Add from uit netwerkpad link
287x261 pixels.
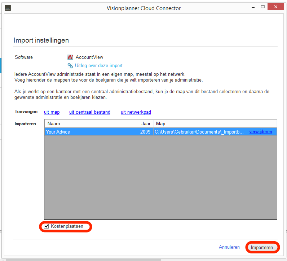click(136, 112)
